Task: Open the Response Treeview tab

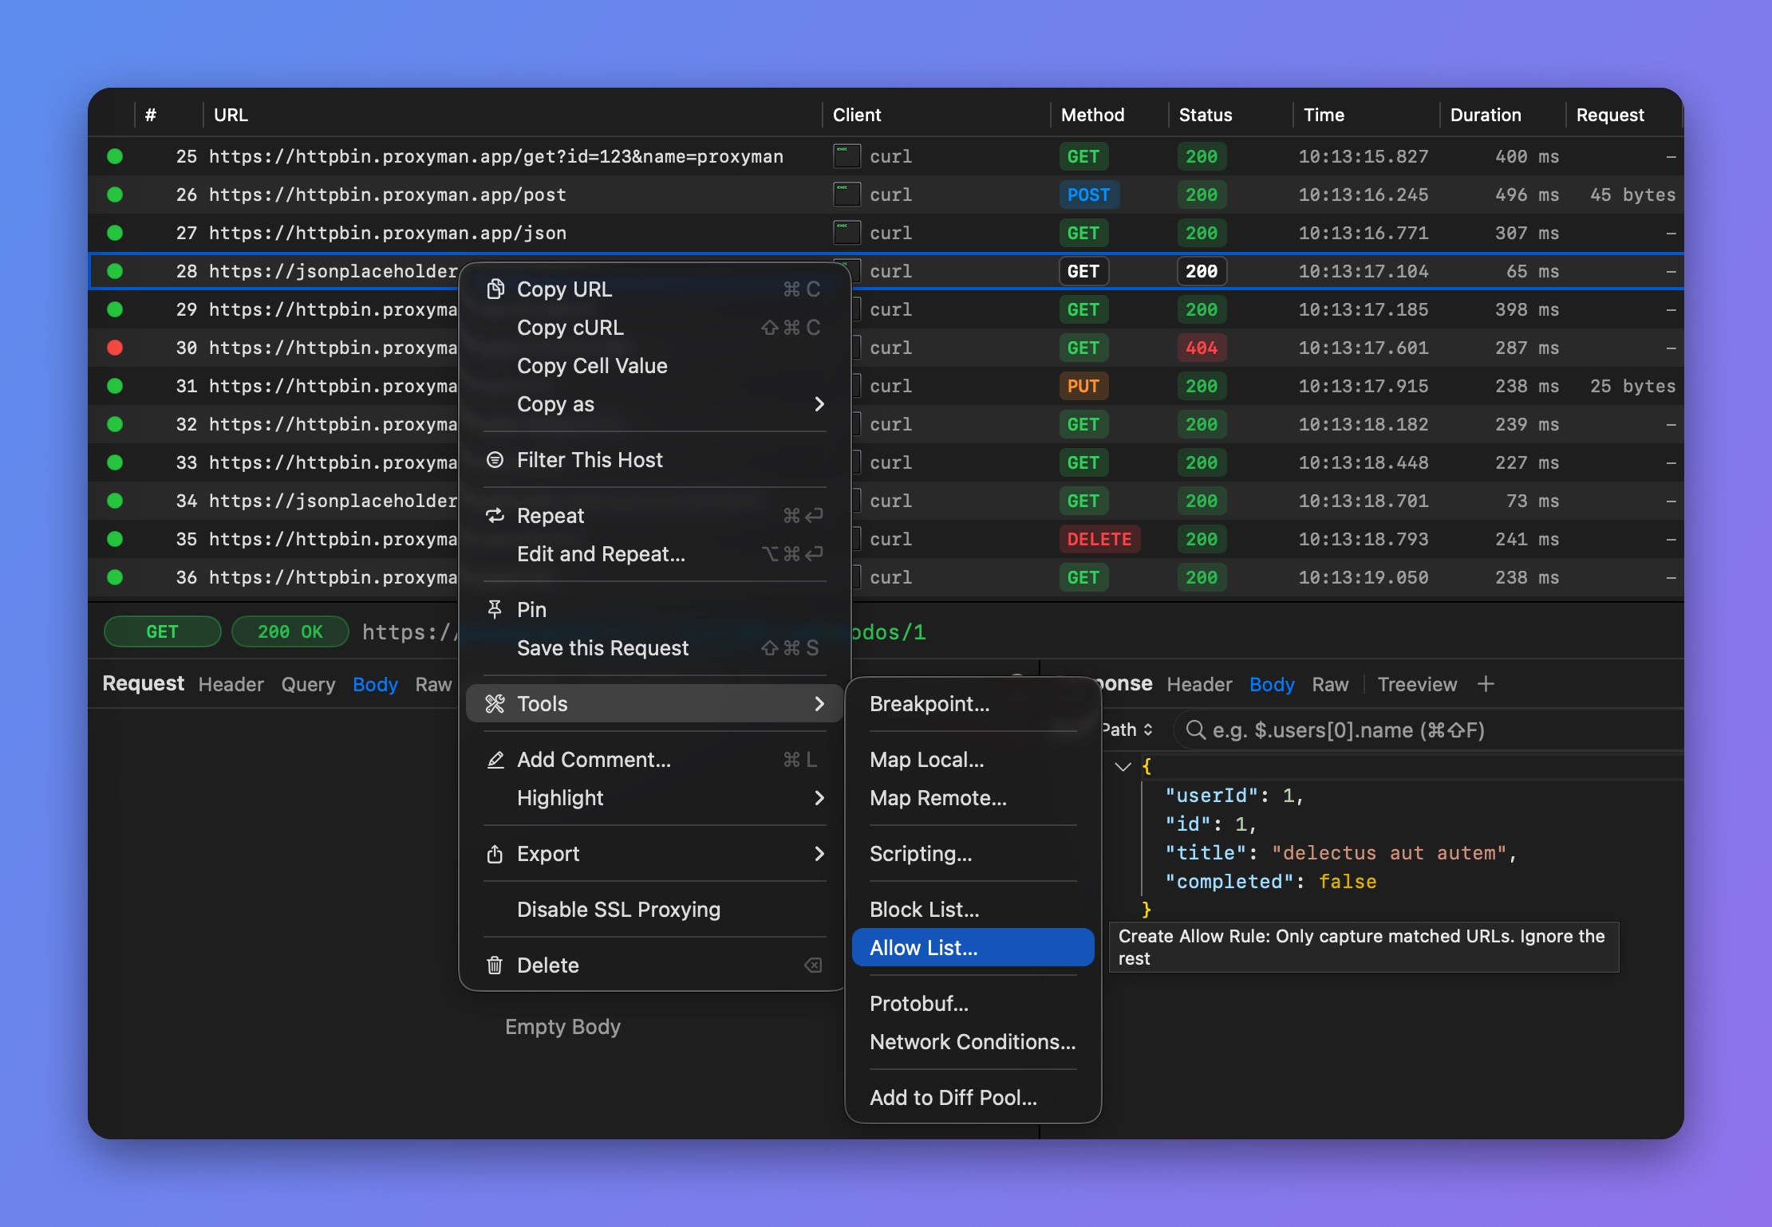Action: tap(1417, 685)
